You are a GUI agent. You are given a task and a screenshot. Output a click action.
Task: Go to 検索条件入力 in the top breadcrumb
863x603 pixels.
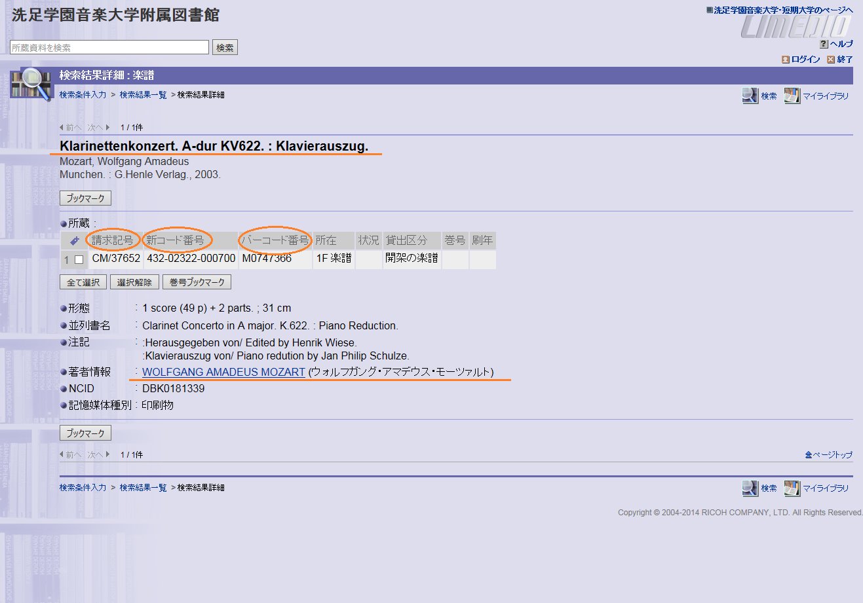tap(83, 95)
